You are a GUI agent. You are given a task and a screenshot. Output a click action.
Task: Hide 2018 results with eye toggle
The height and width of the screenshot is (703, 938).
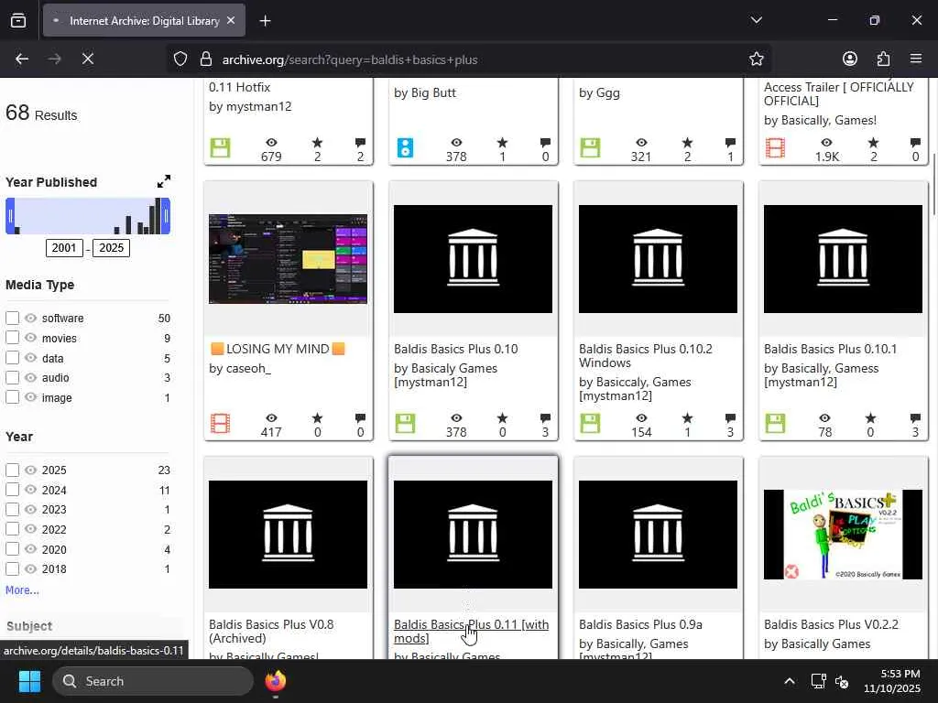click(x=30, y=569)
